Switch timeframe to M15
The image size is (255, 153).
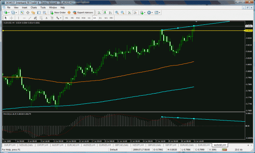[x=78, y=18]
